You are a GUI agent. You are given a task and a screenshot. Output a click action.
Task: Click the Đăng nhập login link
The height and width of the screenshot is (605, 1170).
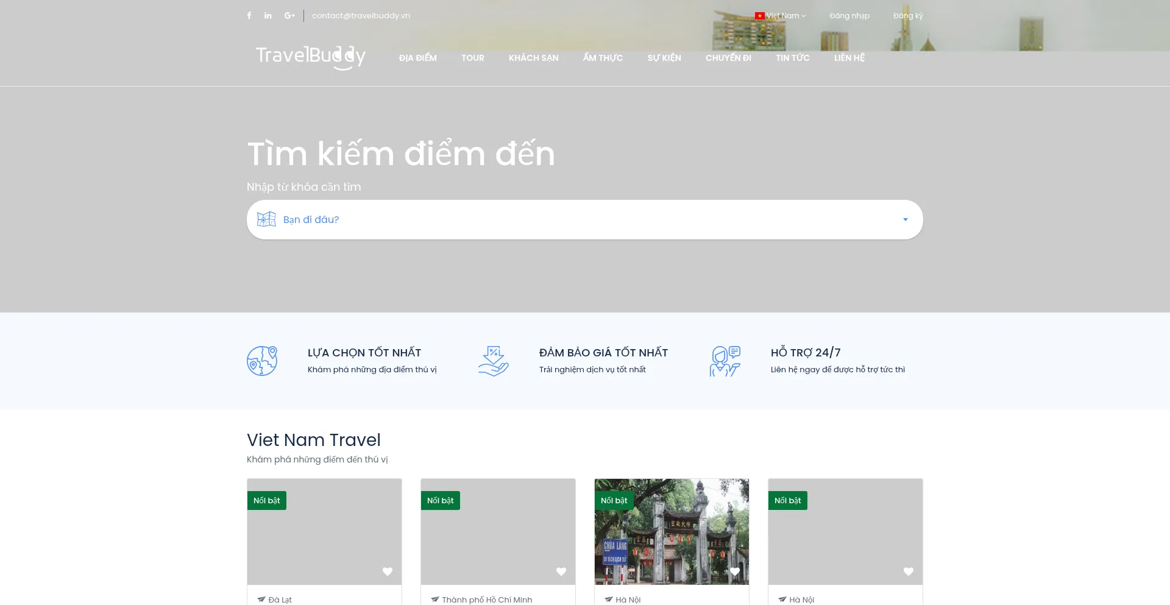849,16
